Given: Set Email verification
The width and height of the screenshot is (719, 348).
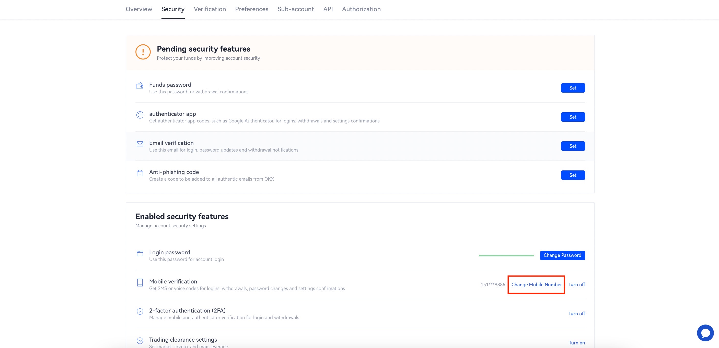Looking at the screenshot, I should [573, 146].
